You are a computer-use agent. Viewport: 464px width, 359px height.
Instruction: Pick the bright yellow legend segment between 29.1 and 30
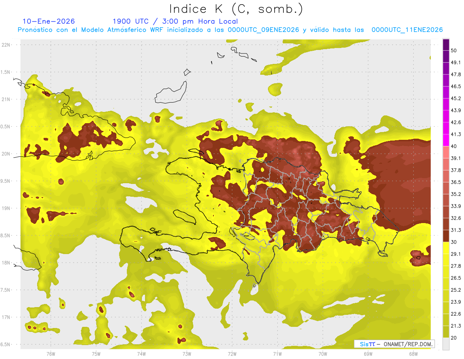tap(446, 248)
